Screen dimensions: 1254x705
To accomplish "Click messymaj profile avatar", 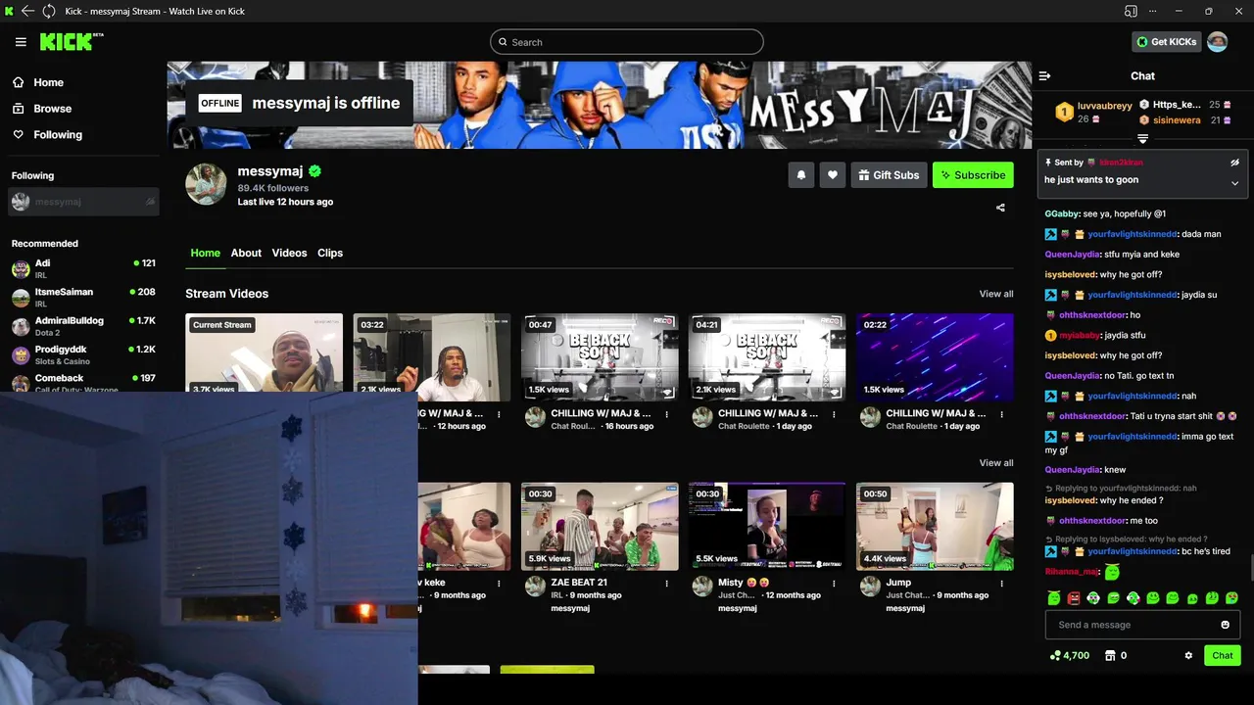I will click(x=206, y=184).
